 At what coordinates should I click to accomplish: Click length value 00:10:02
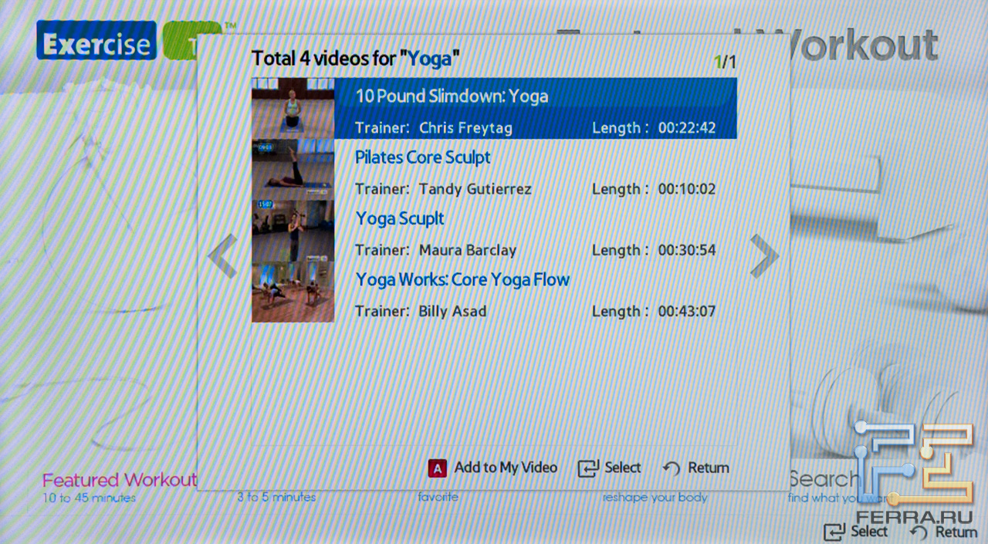coord(687,189)
